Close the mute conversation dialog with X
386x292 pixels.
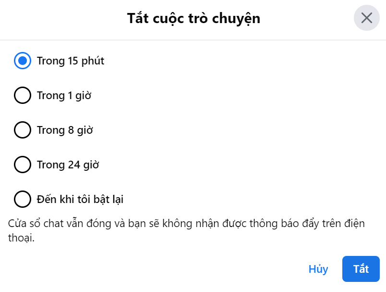click(x=367, y=18)
